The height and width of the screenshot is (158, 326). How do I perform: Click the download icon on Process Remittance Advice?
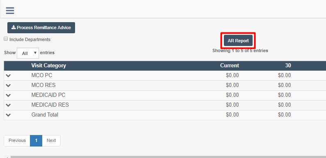[x=14, y=27]
